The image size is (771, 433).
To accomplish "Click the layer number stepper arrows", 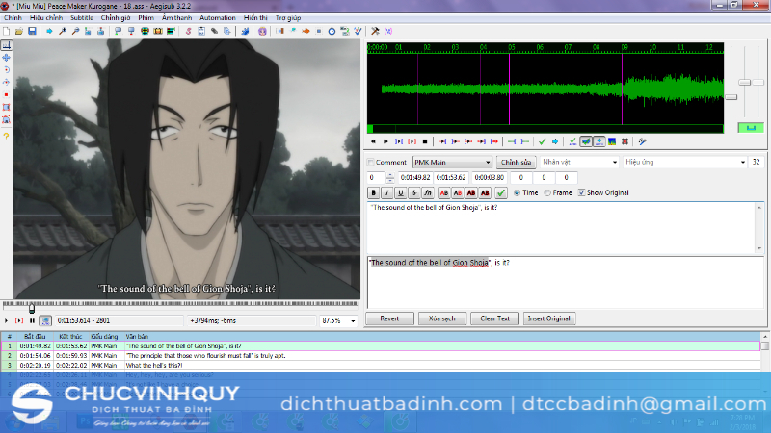I will click(390, 178).
